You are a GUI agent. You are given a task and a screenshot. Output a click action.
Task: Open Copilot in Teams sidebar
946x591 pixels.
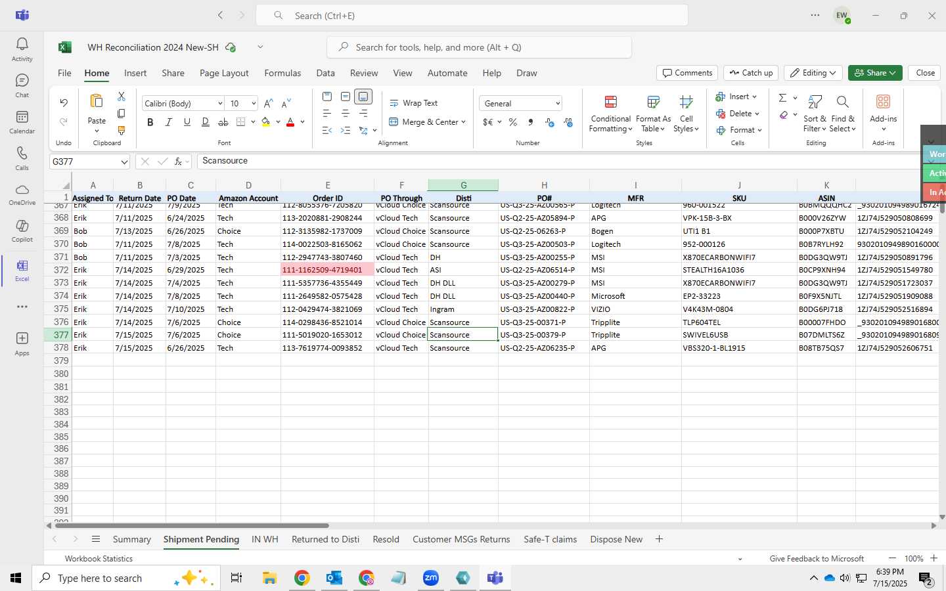(22, 230)
